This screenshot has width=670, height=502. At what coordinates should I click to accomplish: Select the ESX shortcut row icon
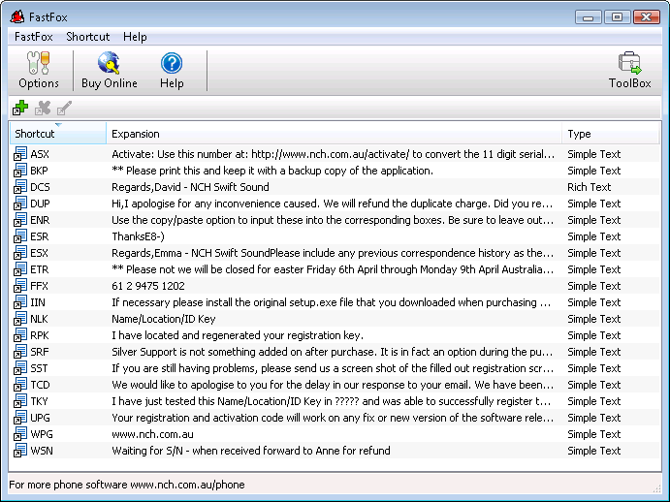20,253
